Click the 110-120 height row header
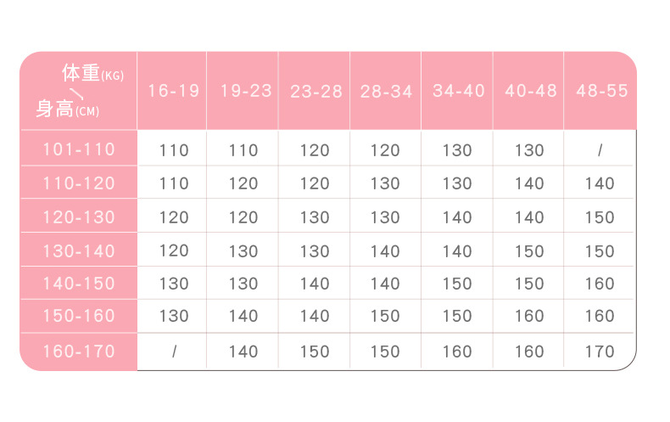The image size is (670, 422). click(x=79, y=183)
